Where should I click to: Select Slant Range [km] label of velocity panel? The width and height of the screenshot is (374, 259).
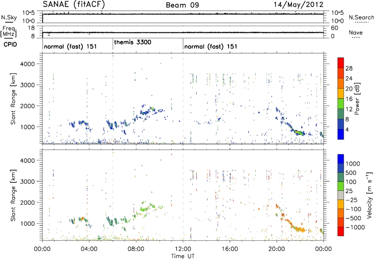click(14, 195)
